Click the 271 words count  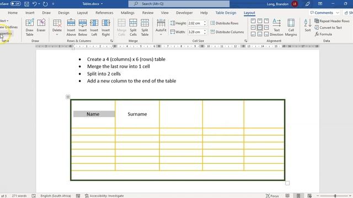[x=19, y=196]
